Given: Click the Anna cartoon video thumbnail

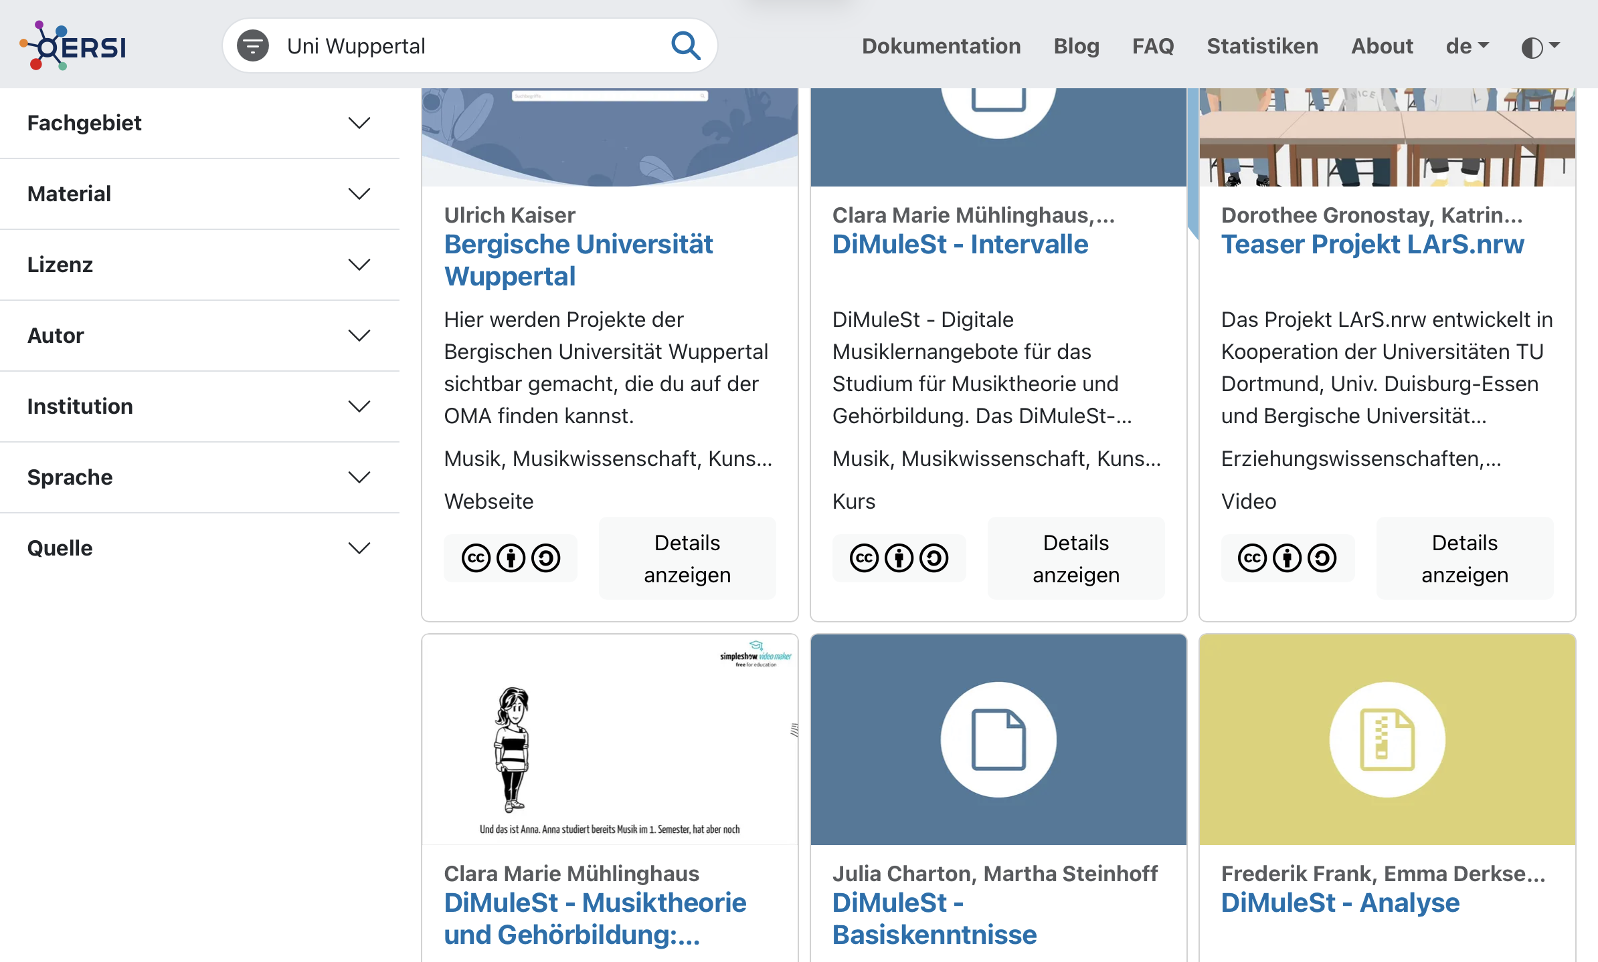Looking at the screenshot, I should coord(610,739).
